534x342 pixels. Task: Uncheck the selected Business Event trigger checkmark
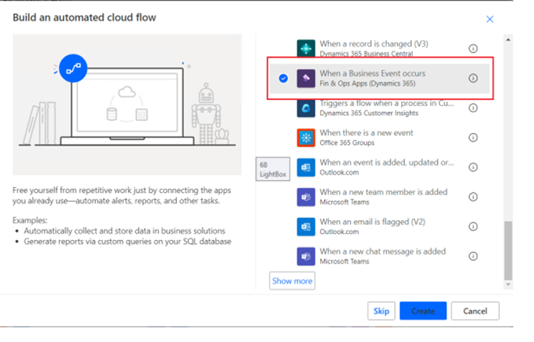tap(283, 78)
